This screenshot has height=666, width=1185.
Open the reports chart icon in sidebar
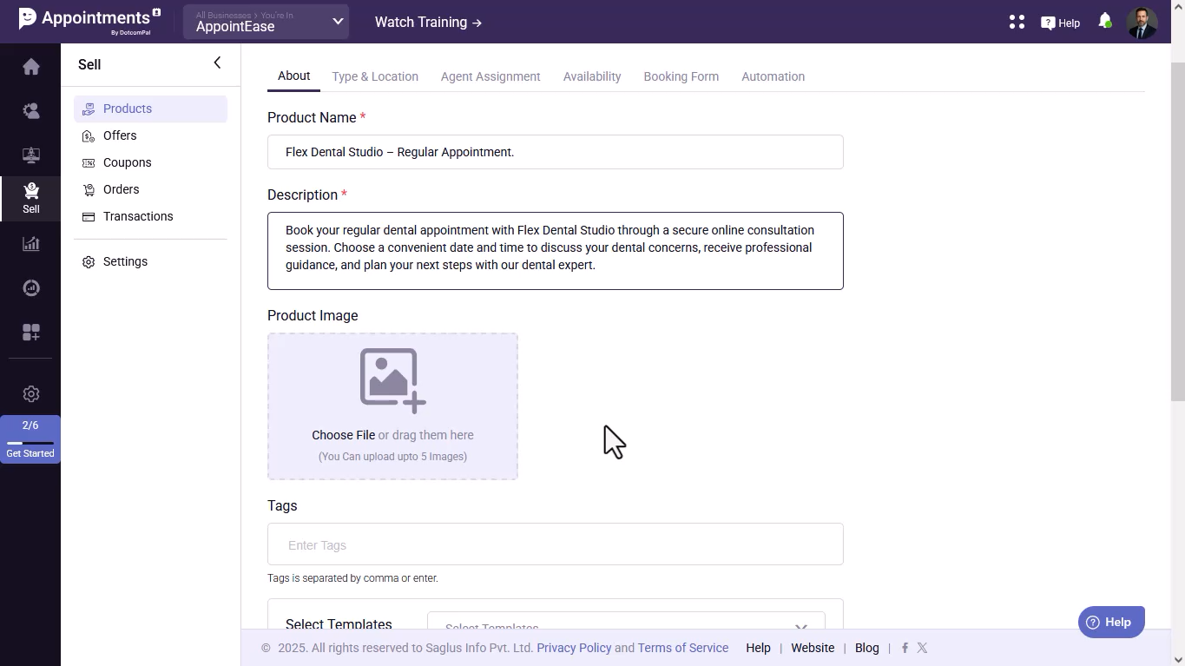click(x=30, y=244)
